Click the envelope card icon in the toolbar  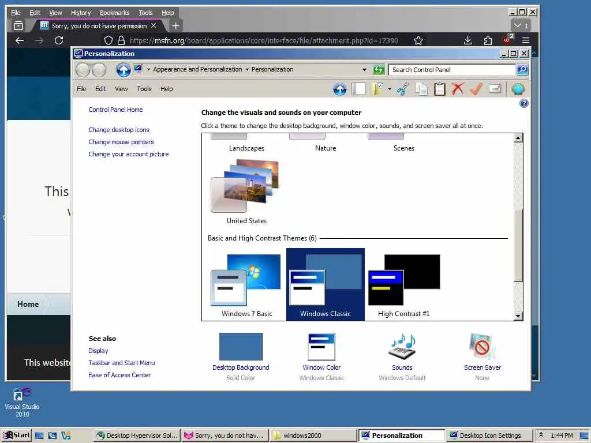(x=495, y=89)
